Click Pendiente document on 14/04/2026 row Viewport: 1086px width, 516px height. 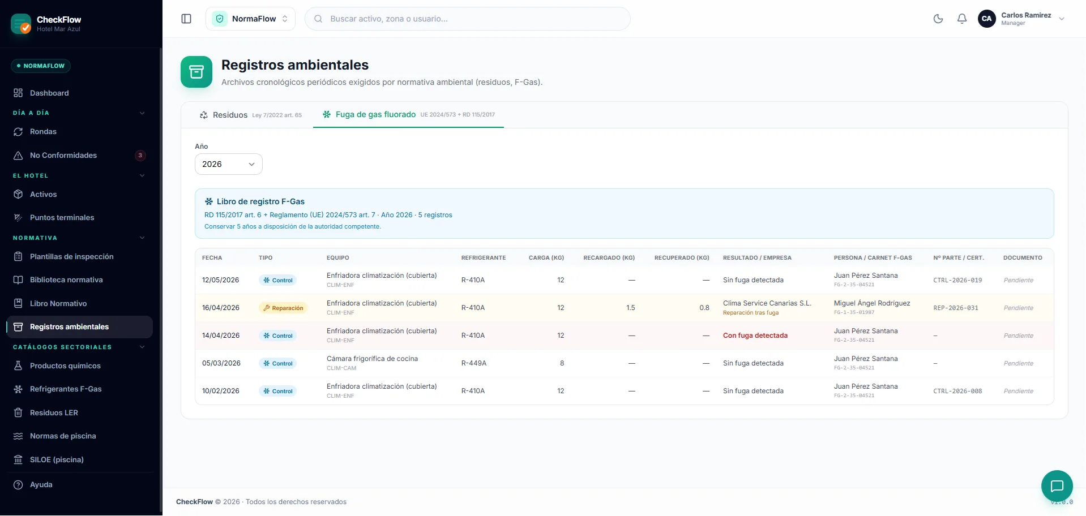tap(1019, 336)
